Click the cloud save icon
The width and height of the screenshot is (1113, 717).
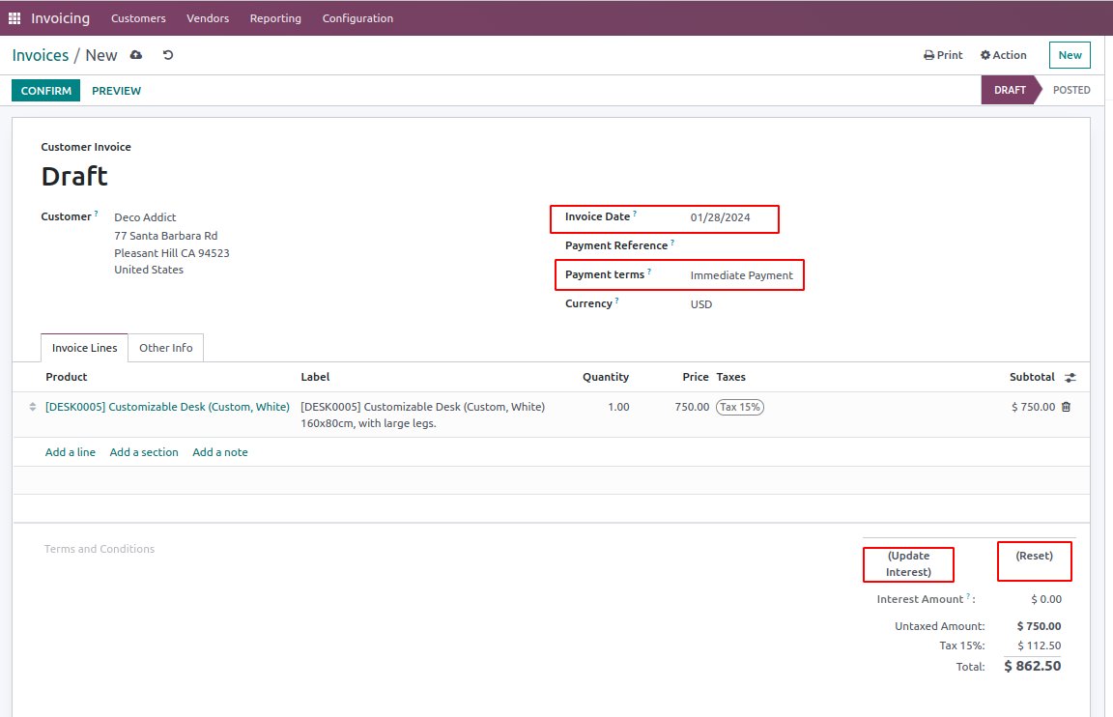[136, 55]
